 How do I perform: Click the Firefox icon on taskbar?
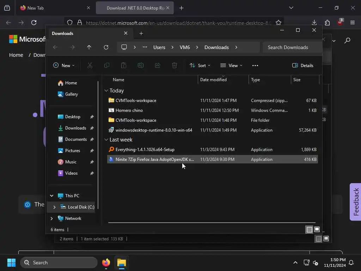(x=106, y=263)
